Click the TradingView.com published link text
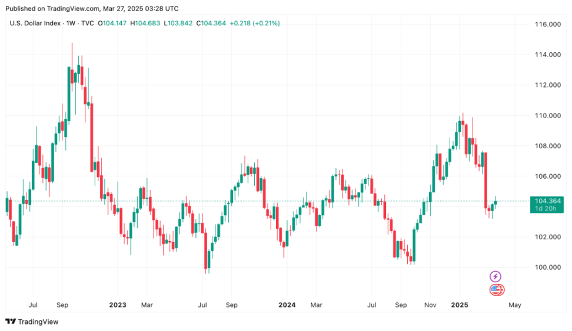This screenshot has height=331, width=572. coord(73,8)
